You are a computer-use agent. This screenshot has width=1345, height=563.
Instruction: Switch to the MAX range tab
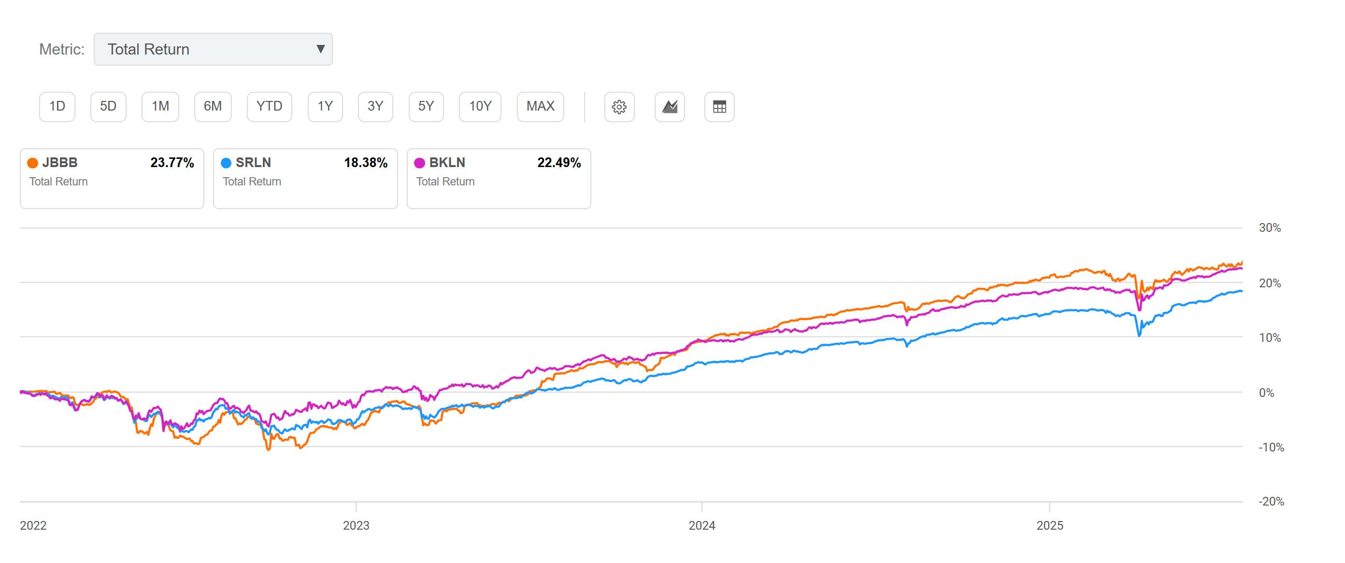pos(540,106)
